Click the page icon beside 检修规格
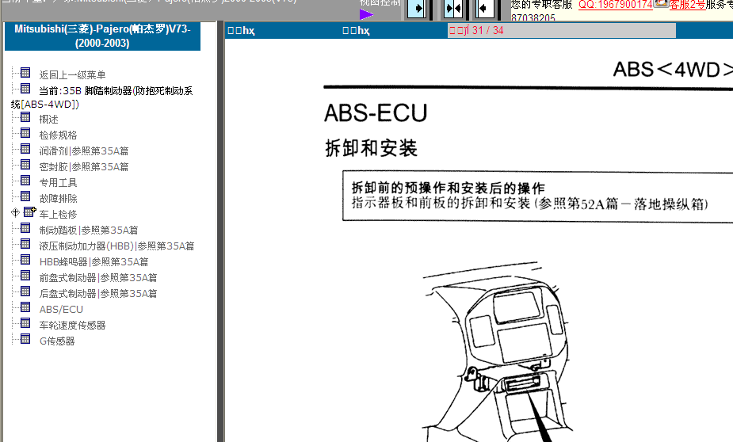This screenshot has height=442, width=733. point(25,133)
